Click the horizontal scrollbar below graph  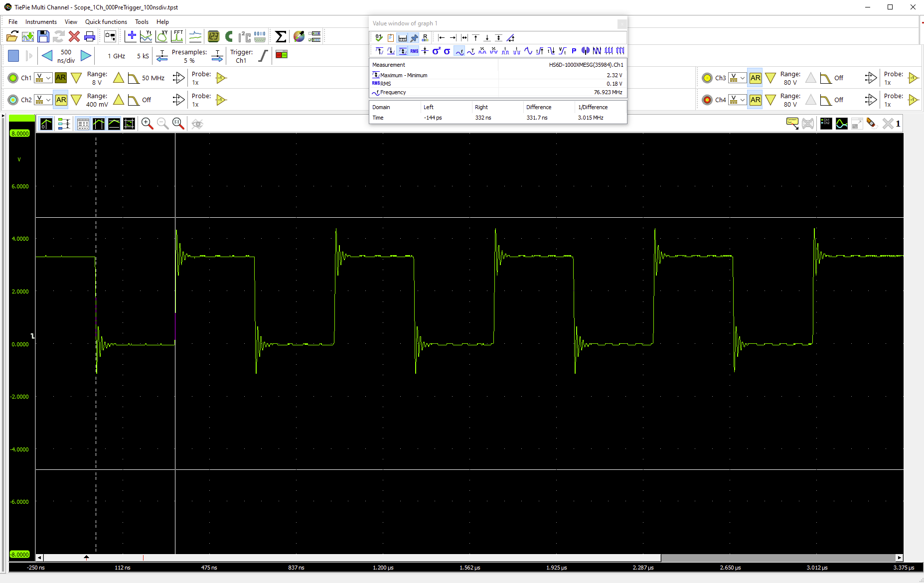469,558
